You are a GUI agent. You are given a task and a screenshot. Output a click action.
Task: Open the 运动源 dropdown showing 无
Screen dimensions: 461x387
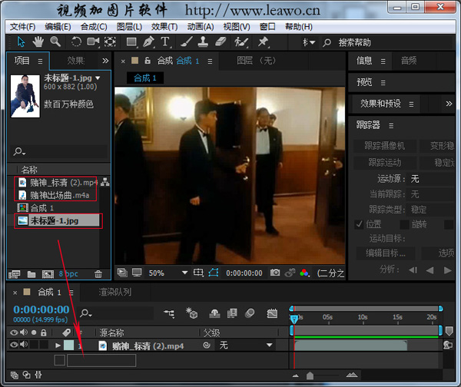pos(430,179)
